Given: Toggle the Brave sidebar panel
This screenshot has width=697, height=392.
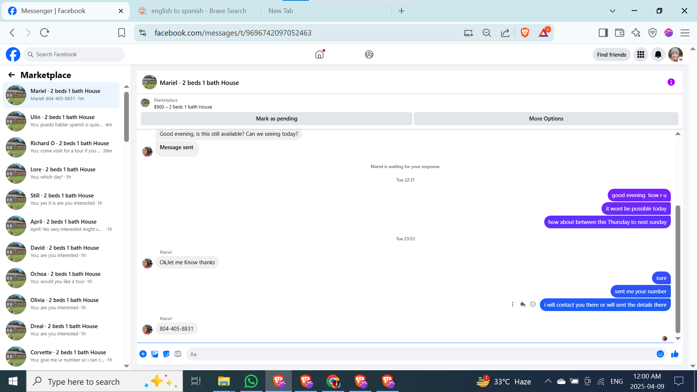Looking at the screenshot, I should pyautogui.click(x=603, y=33).
